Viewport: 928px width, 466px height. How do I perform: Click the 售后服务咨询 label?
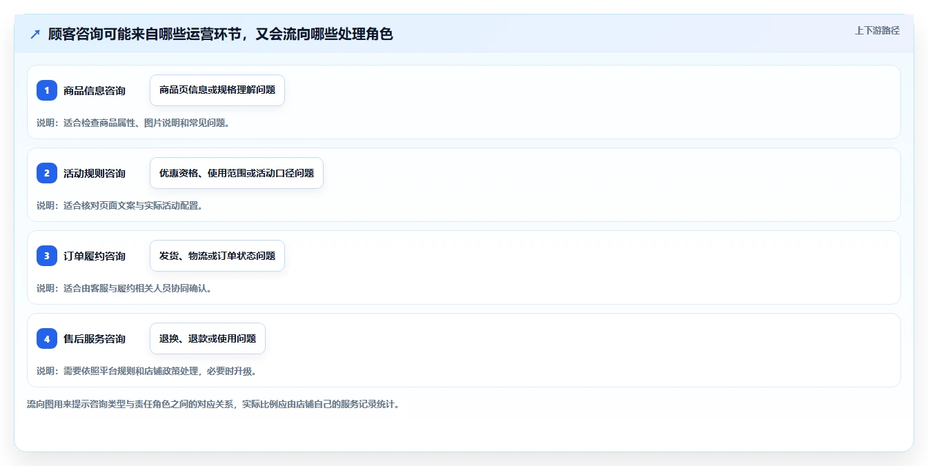tap(95, 338)
